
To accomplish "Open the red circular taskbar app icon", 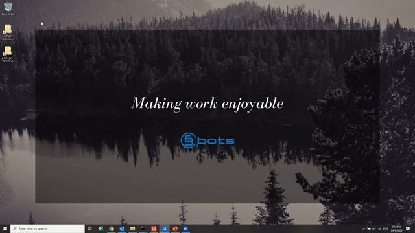I will 175,228.
